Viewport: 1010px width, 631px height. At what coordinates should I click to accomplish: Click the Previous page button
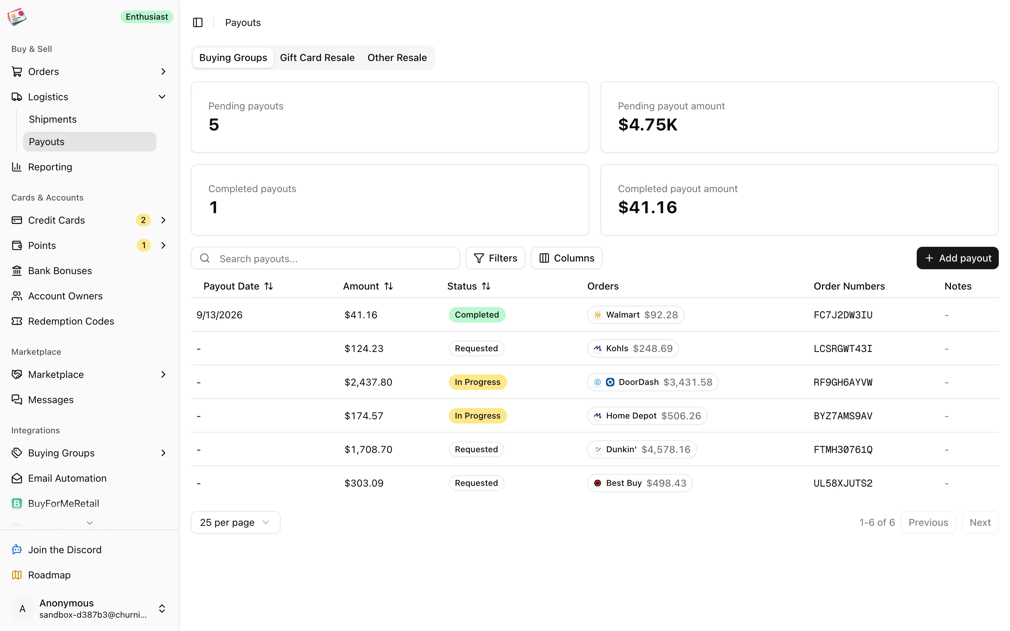click(928, 522)
